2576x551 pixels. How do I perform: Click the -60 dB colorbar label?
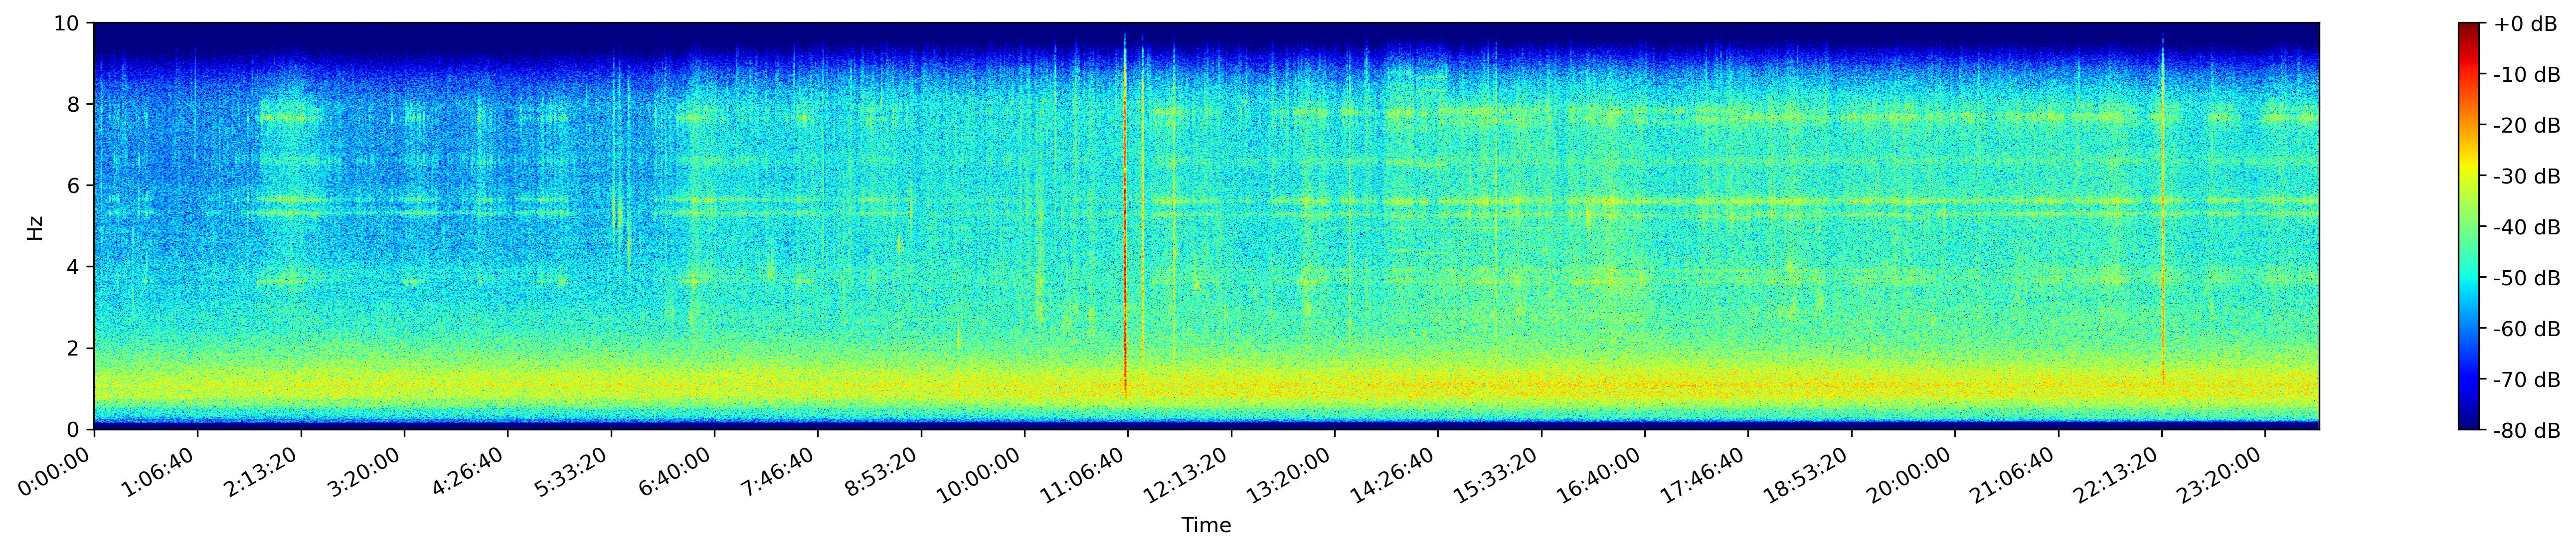click(2527, 329)
